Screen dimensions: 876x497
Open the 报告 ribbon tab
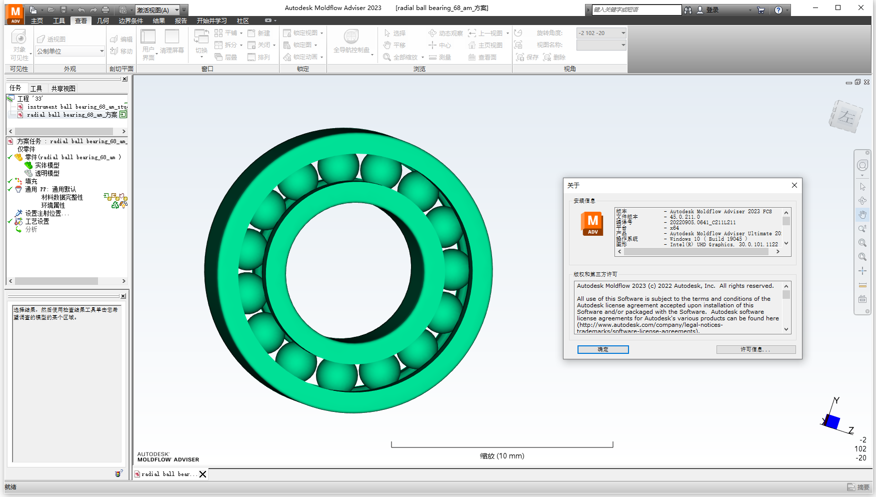click(x=181, y=21)
